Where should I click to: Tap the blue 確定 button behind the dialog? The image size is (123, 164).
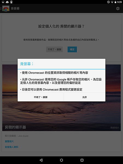pos(72,49)
